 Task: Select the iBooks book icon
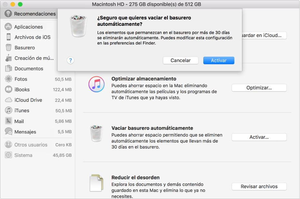click(8, 89)
